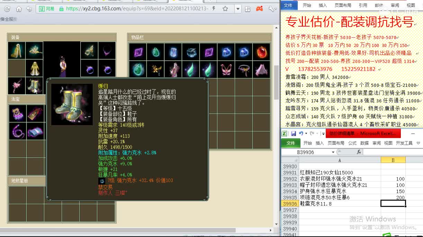
Task: Select the belt ring accessory in inventory
Action: pos(244,69)
